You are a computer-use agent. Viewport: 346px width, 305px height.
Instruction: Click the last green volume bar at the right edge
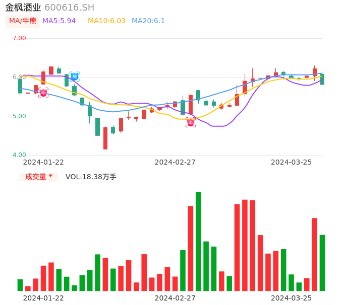pyautogui.click(x=322, y=263)
